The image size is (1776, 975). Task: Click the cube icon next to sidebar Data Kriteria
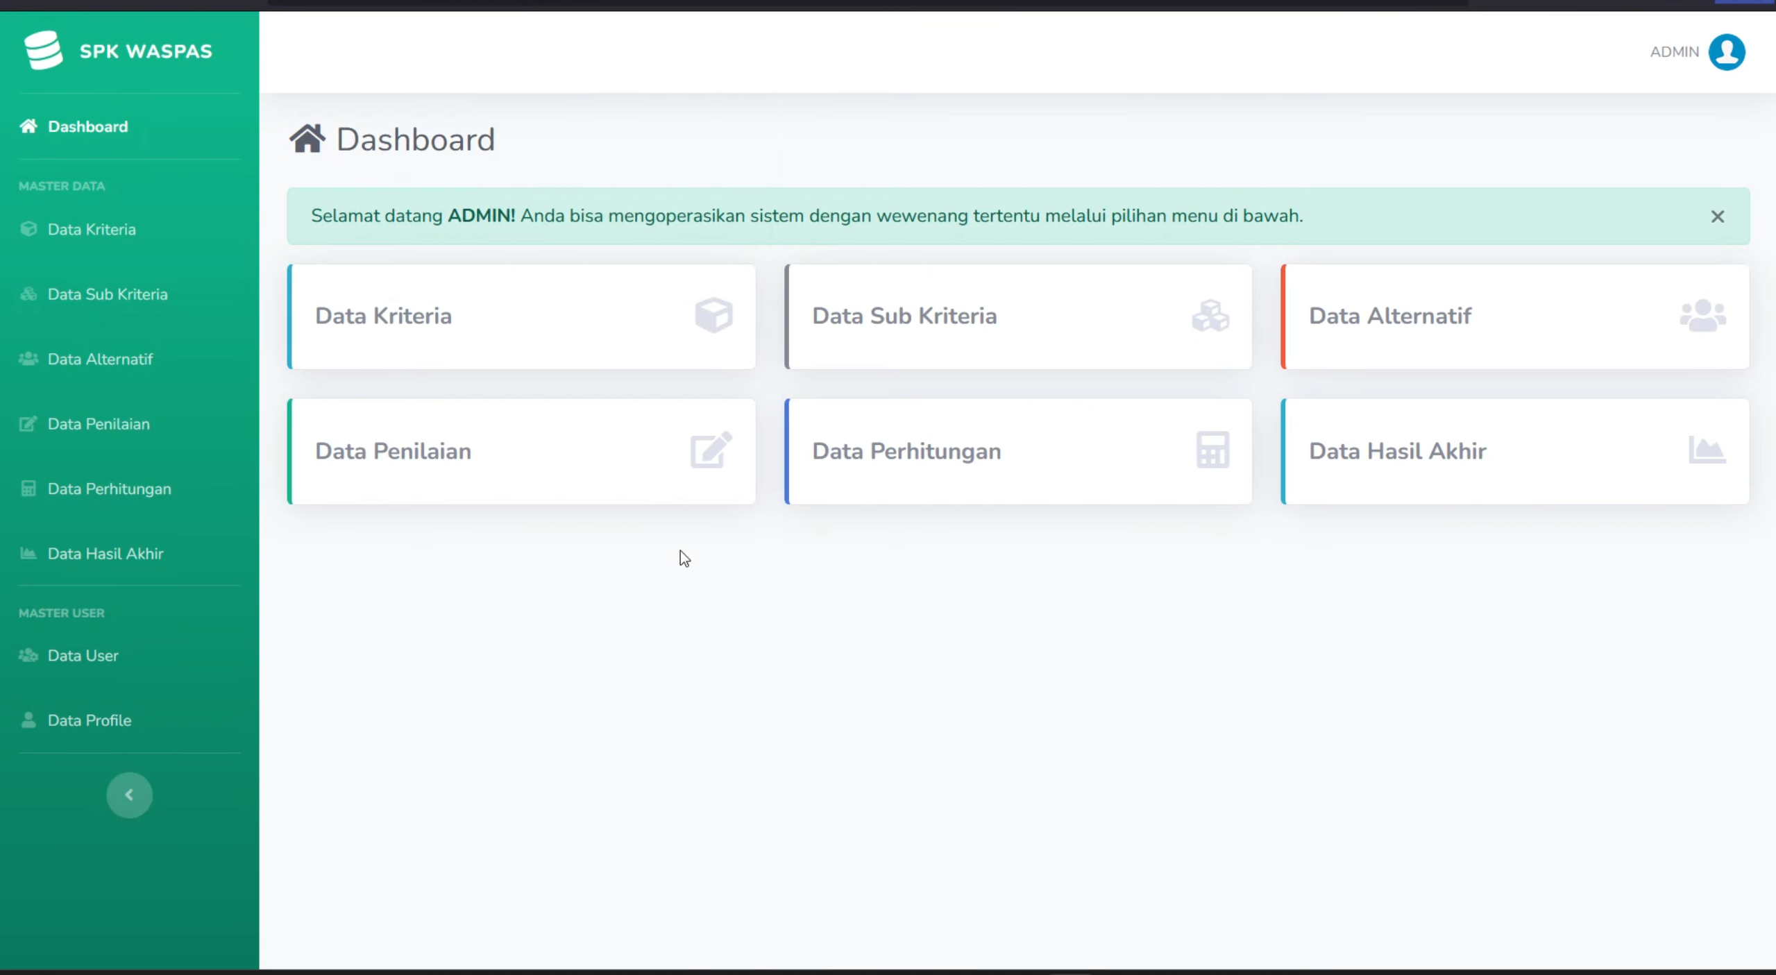click(x=28, y=229)
